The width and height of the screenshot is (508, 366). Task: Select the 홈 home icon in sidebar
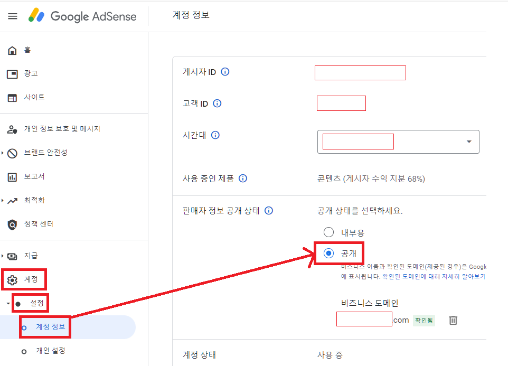point(12,50)
